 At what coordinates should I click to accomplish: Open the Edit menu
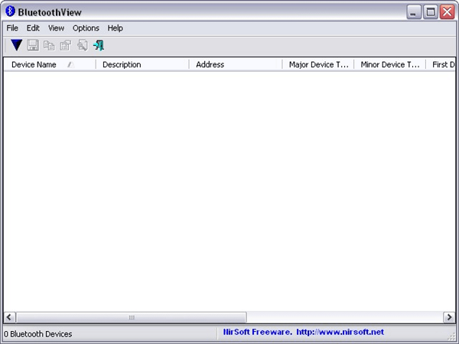pyautogui.click(x=33, y=28)
